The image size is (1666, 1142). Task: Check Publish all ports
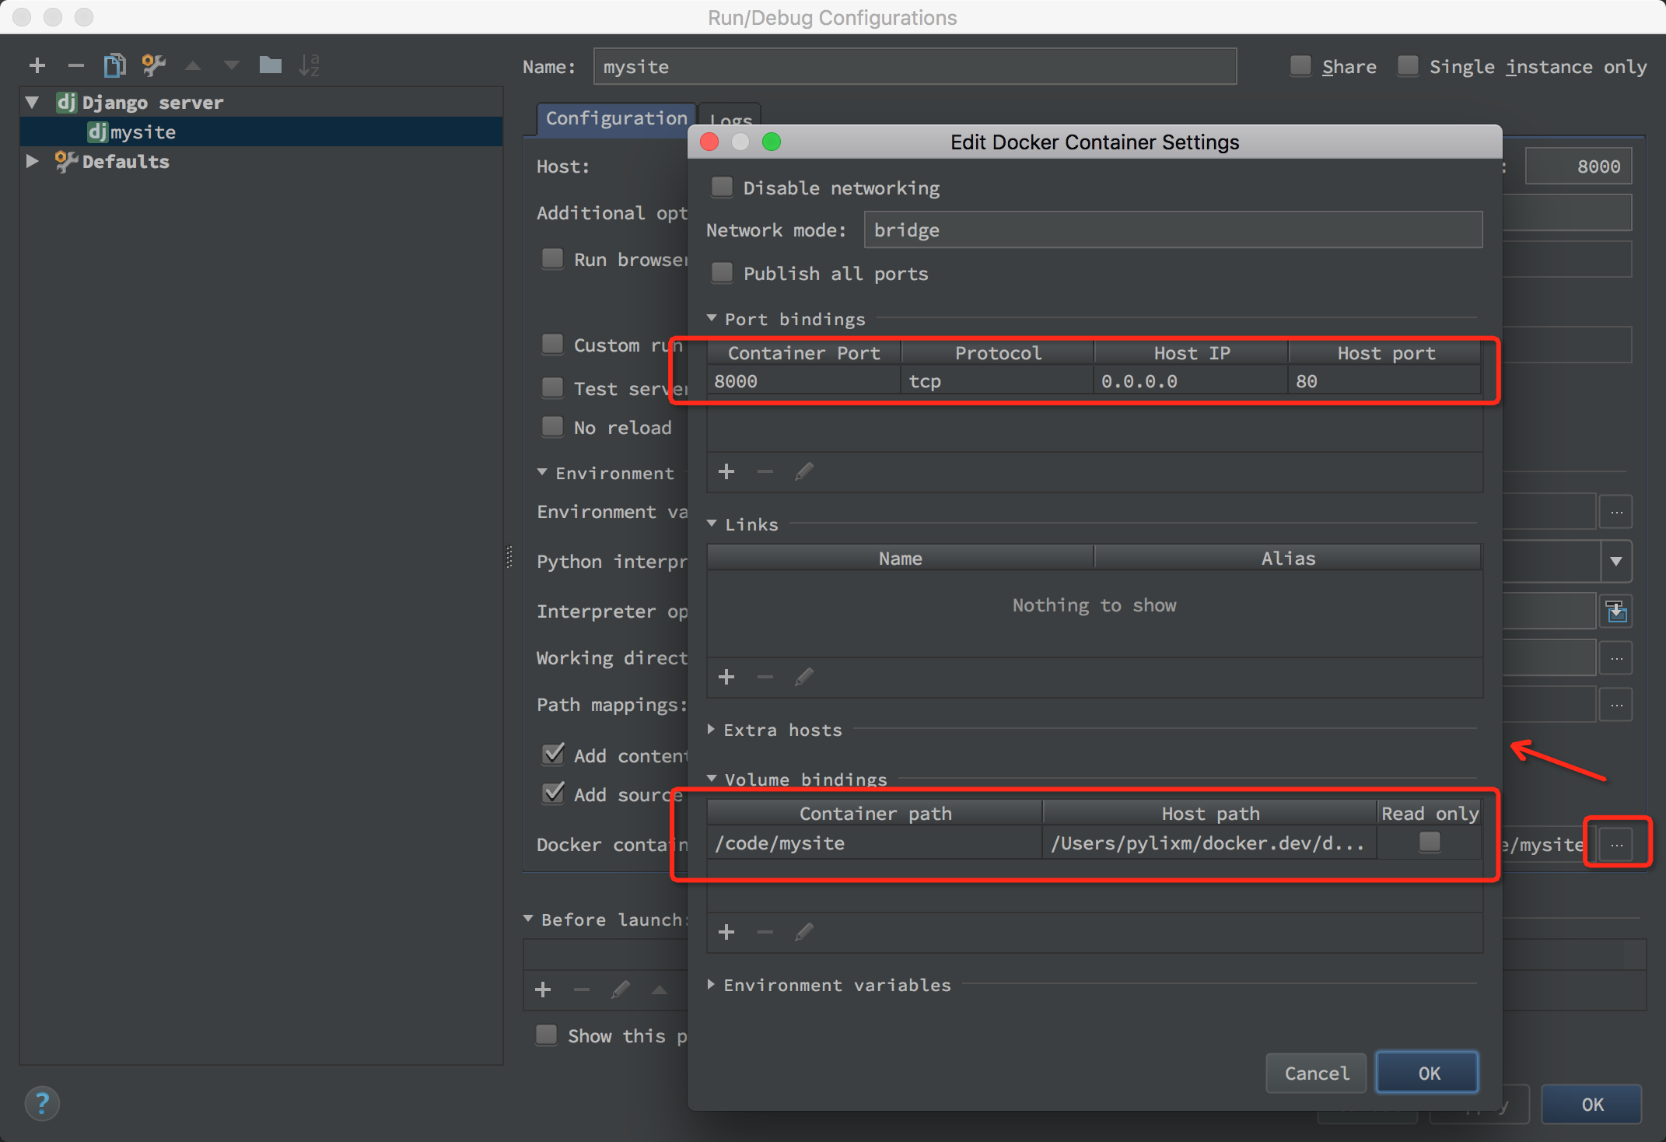coord(723,273)
